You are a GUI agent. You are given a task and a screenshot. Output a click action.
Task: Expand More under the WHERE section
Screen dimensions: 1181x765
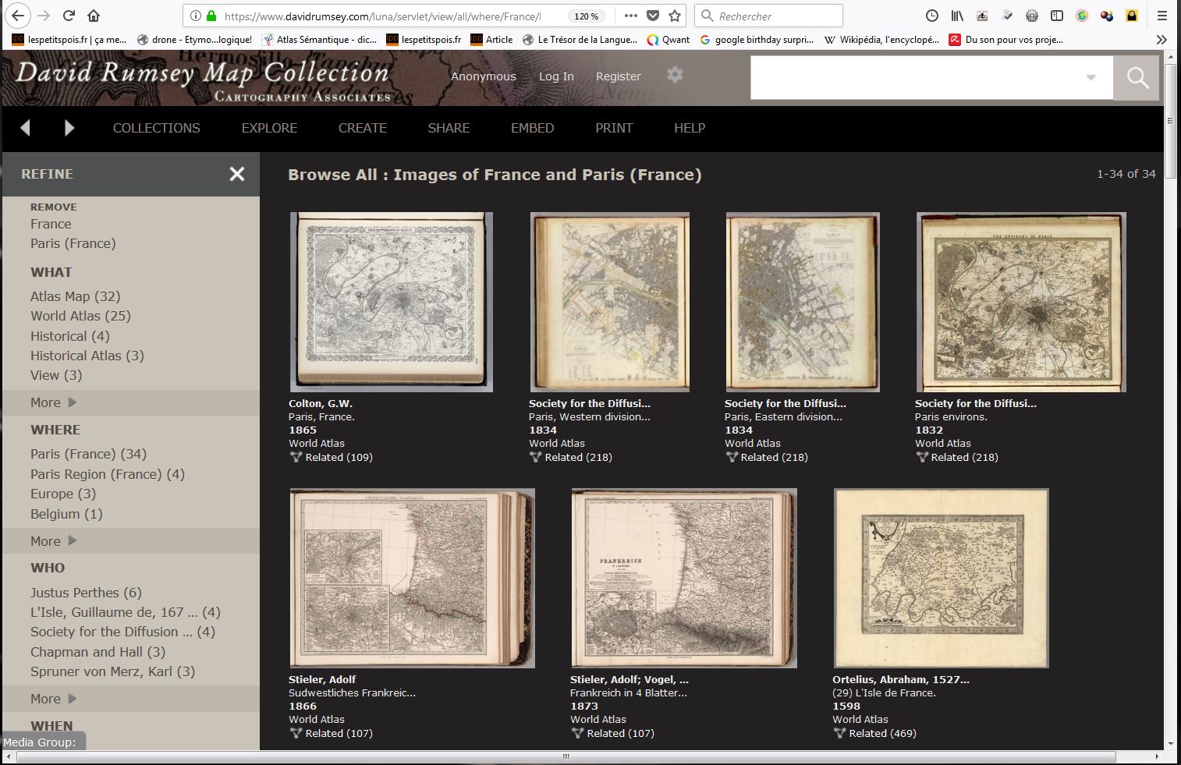(53, 541)
